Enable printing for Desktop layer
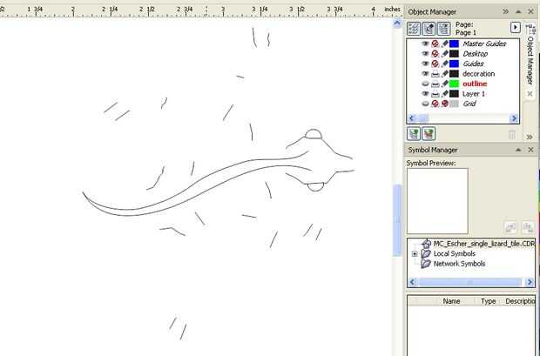The width and height of the screenshot is (540, 356). [x=435, y=54]
